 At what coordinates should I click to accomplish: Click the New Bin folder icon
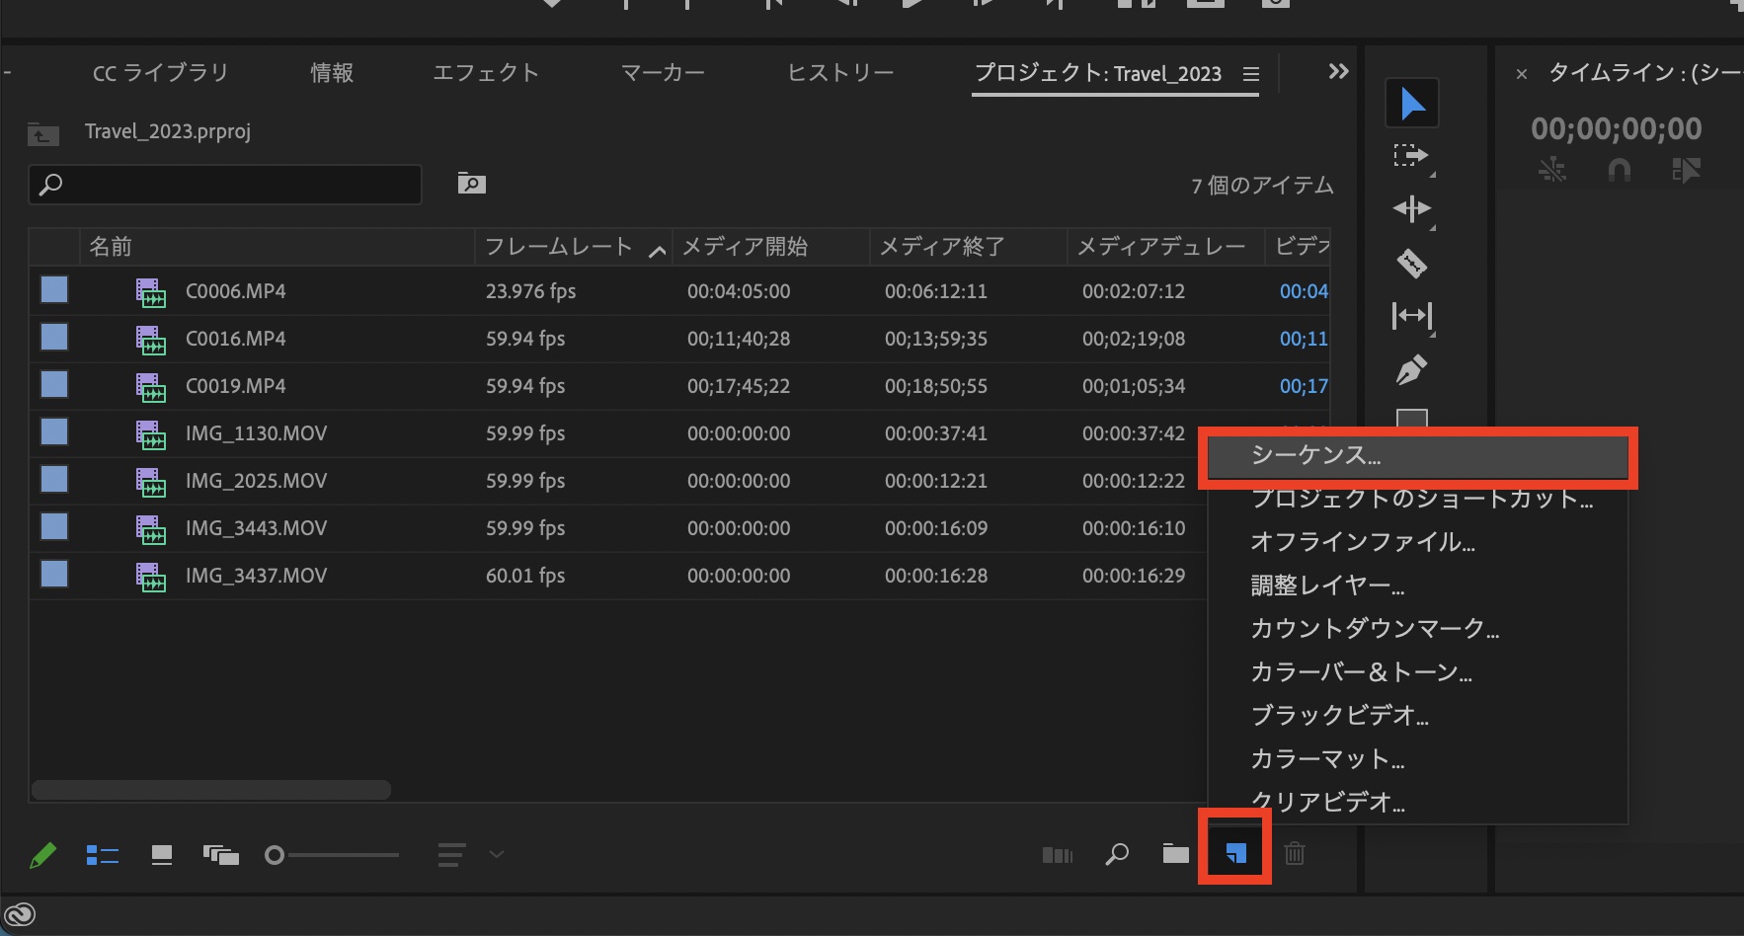click(x=1175, y=853)
